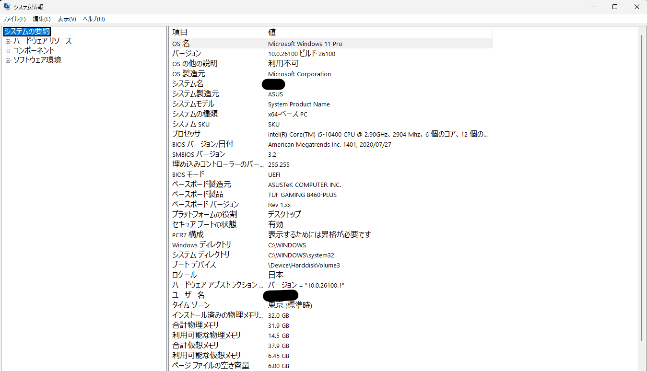Select the ハードウェア リソース tree item label

[x=42, y=41]
